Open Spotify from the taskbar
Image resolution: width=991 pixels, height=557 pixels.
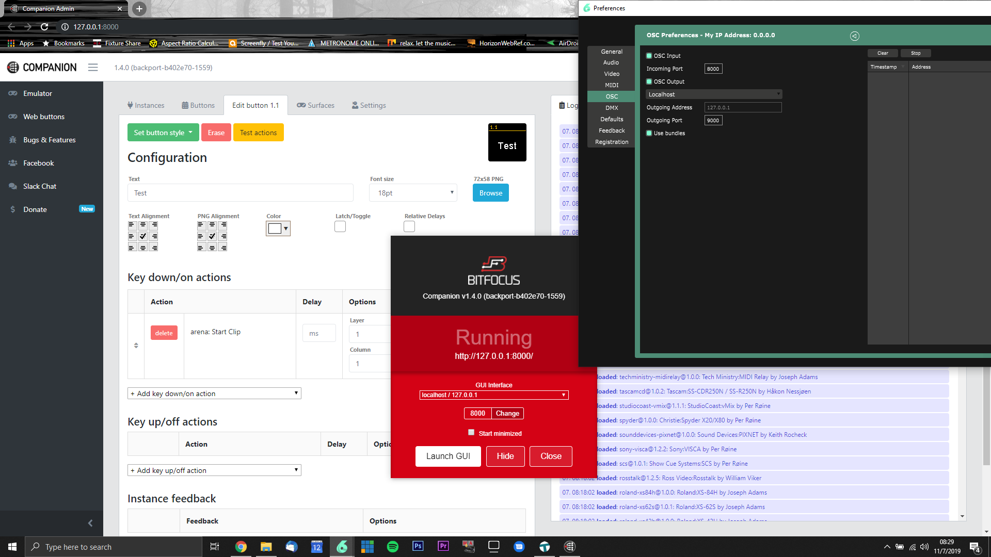(x=392, y=547)
